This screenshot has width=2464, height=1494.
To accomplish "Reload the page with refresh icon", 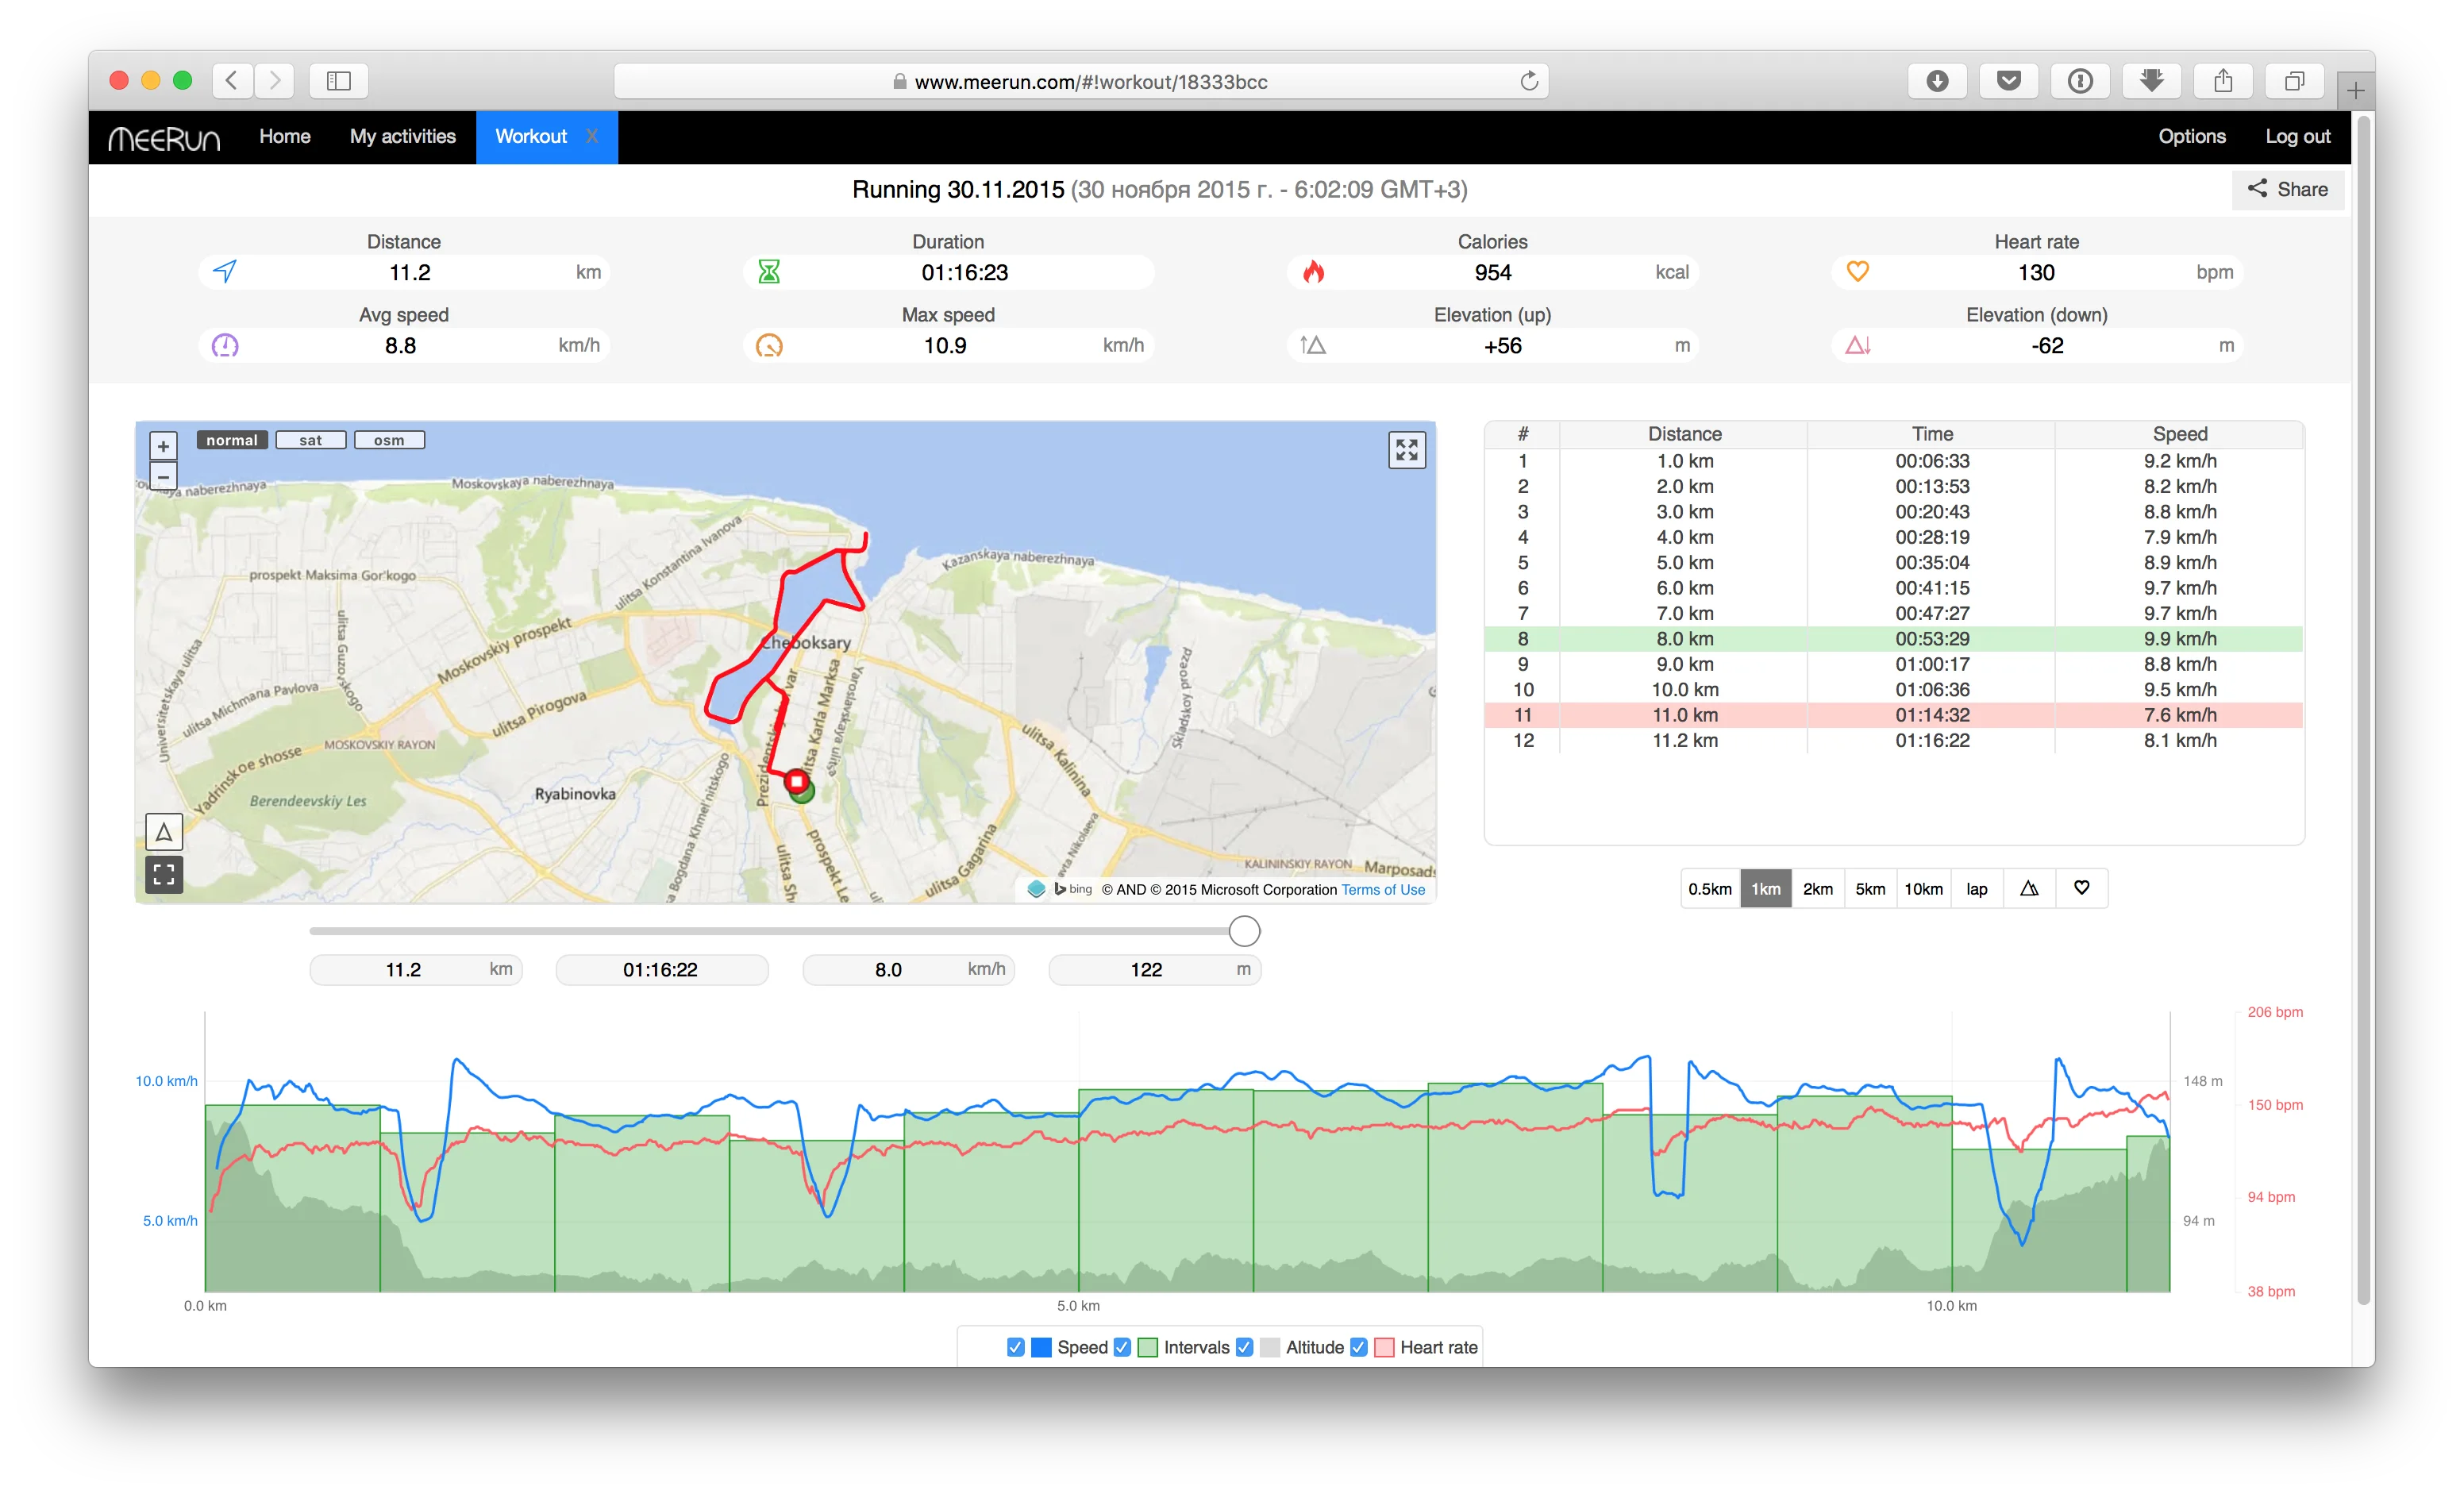I will pyautogui.click(x=1528, y=81).
